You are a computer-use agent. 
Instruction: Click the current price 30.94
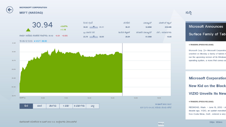coord(42,25)
